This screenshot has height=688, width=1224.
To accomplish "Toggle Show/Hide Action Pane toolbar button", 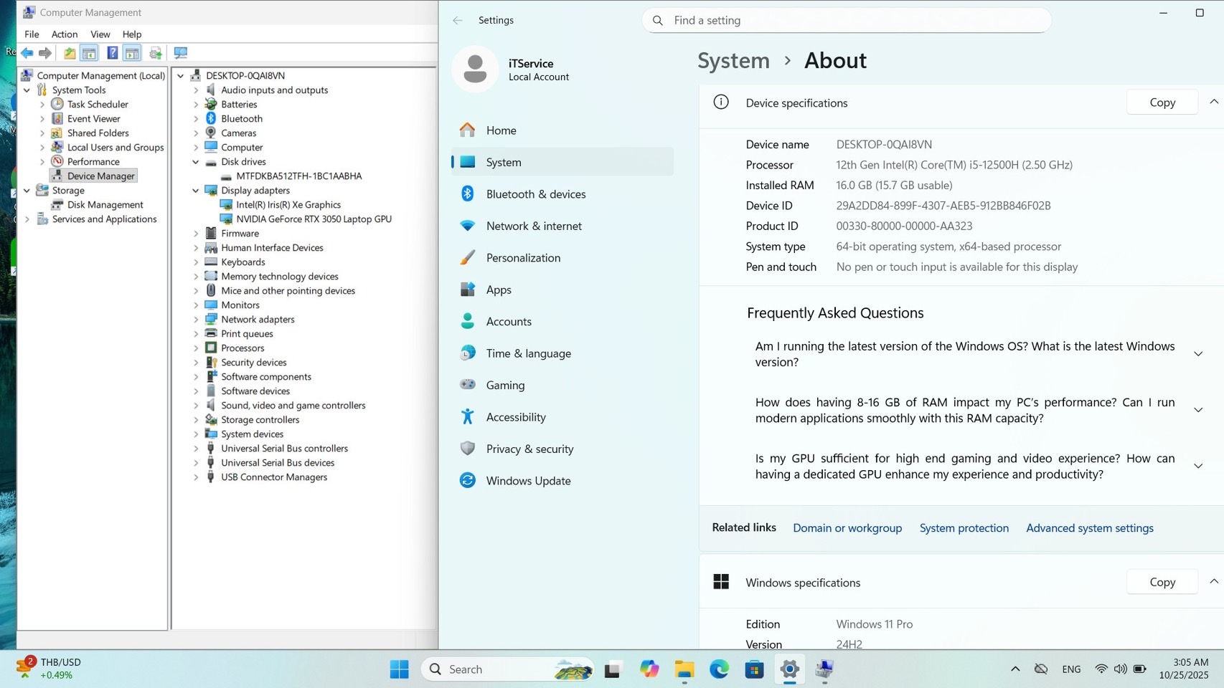I will coord(132,53).
